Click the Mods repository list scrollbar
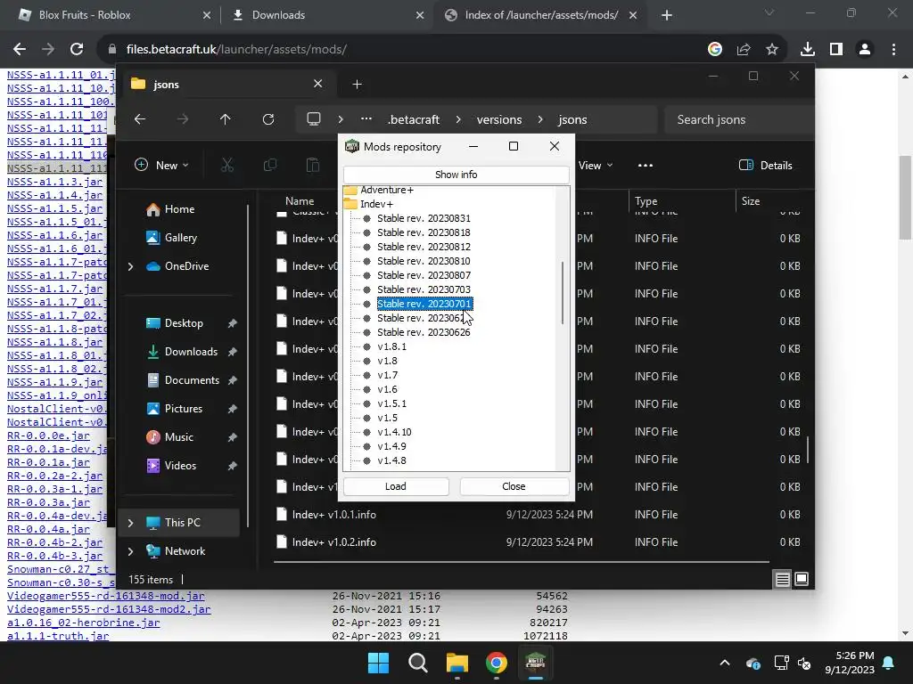913x684 pixels. (x=563, y=294)
